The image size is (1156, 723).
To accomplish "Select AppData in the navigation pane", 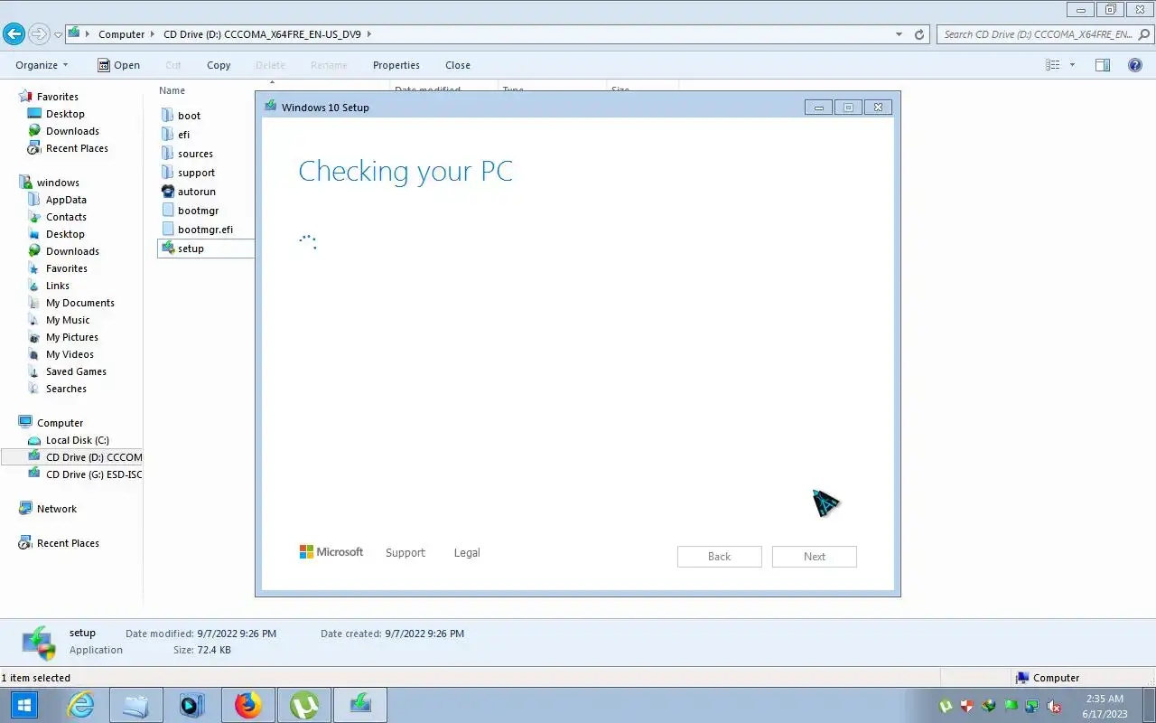I will click(x=66, y=200).
